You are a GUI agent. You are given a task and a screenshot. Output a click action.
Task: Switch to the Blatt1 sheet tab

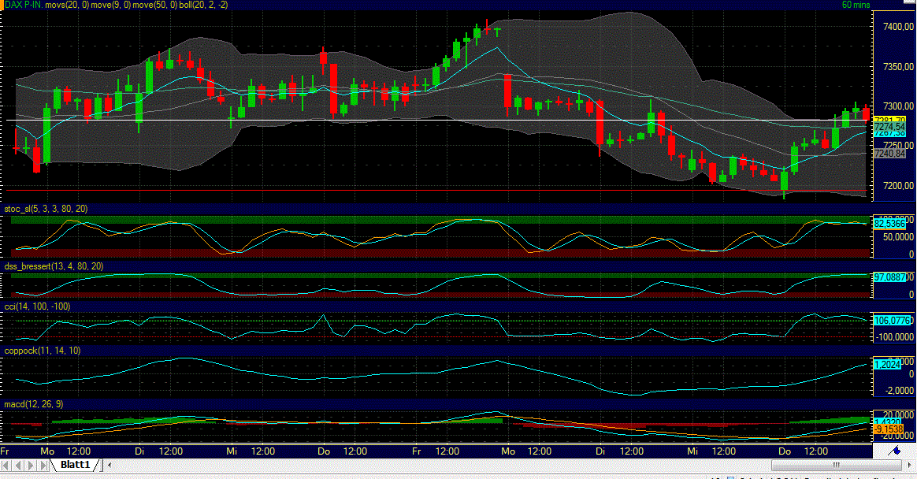pos(75,465)
